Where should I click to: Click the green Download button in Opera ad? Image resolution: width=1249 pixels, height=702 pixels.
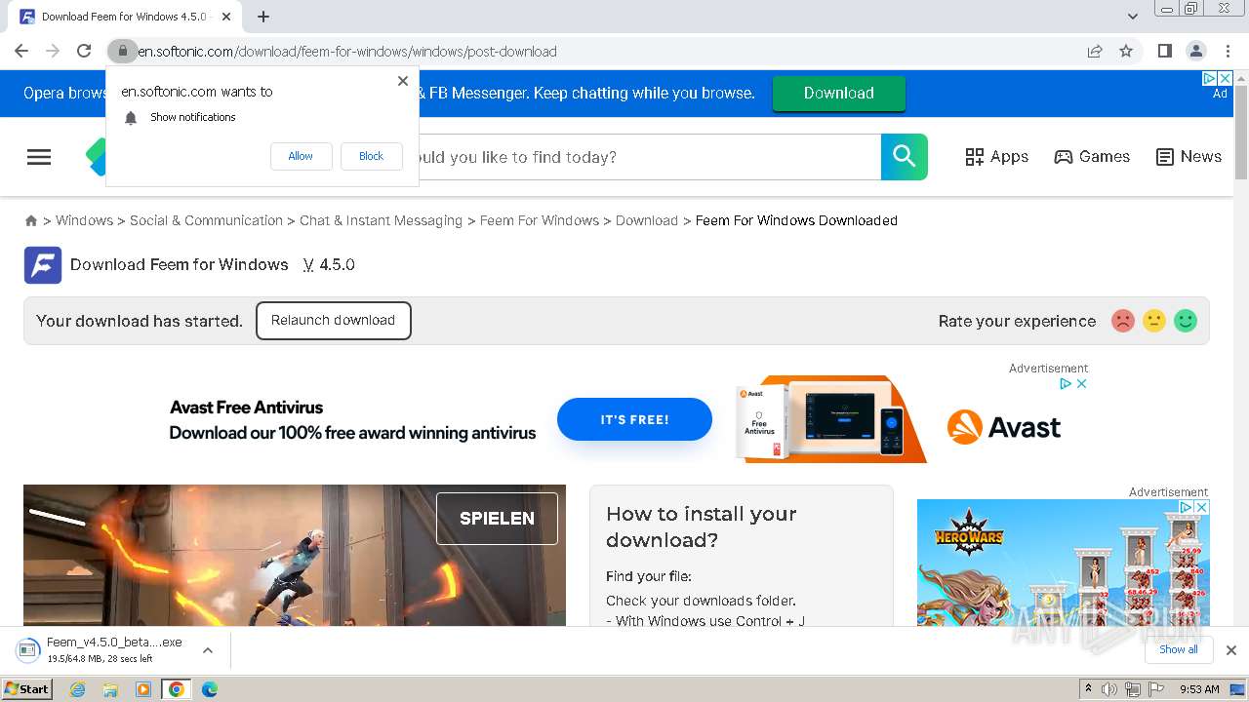[838, 94]
